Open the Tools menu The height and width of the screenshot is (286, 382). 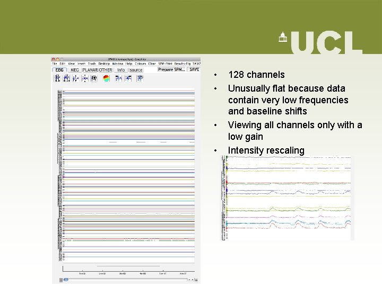coord(92,64)
